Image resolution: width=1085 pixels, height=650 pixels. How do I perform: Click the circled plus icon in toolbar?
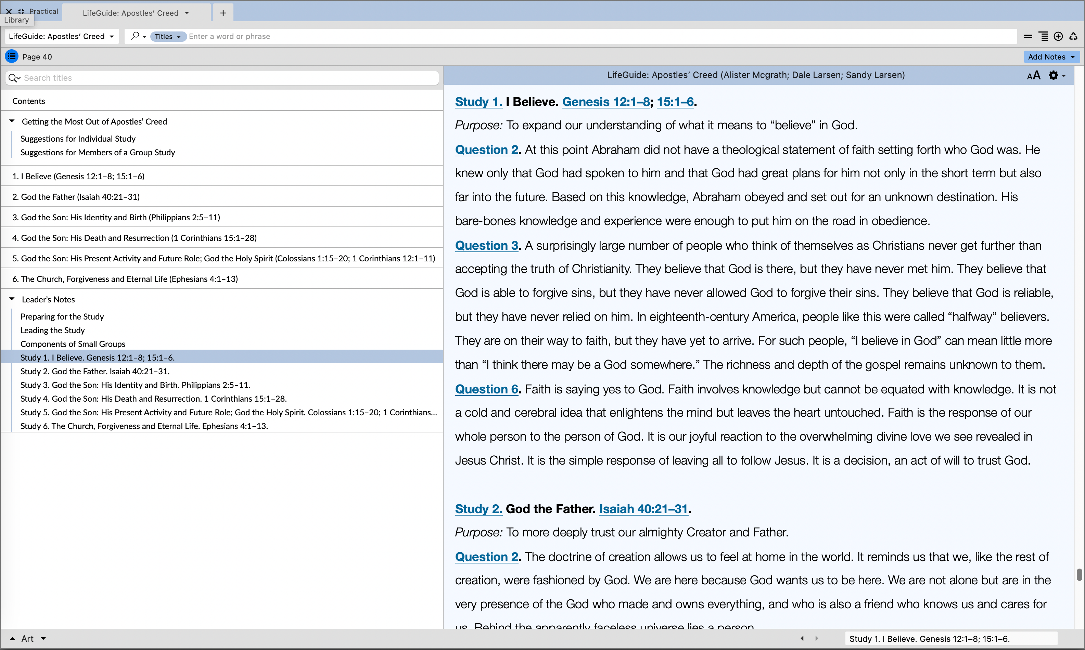tap(1058, 36)
